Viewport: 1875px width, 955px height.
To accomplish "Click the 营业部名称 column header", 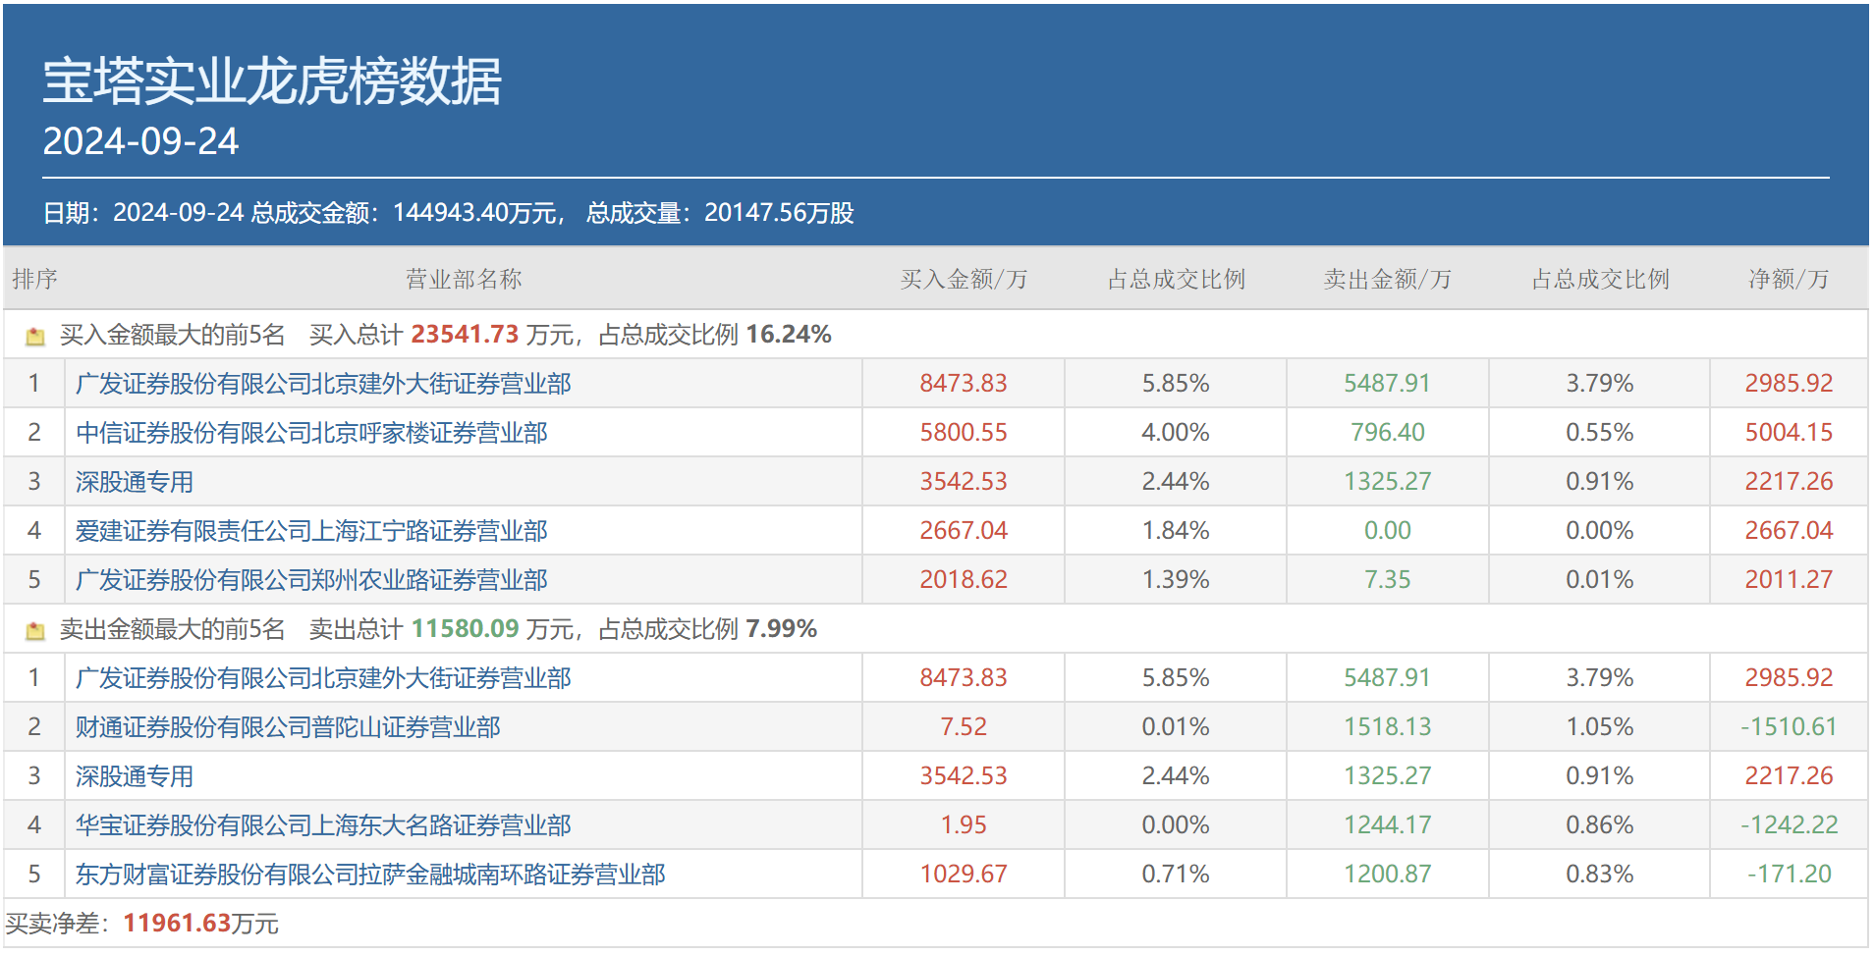I will click(464, 280).
